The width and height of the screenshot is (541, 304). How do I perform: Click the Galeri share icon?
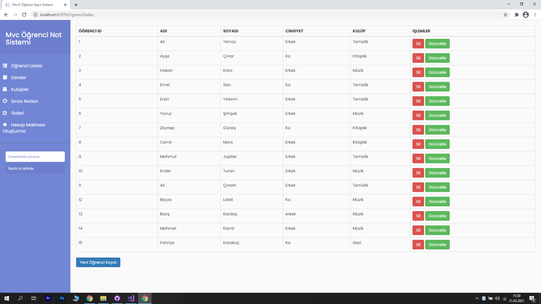(5, 113)
